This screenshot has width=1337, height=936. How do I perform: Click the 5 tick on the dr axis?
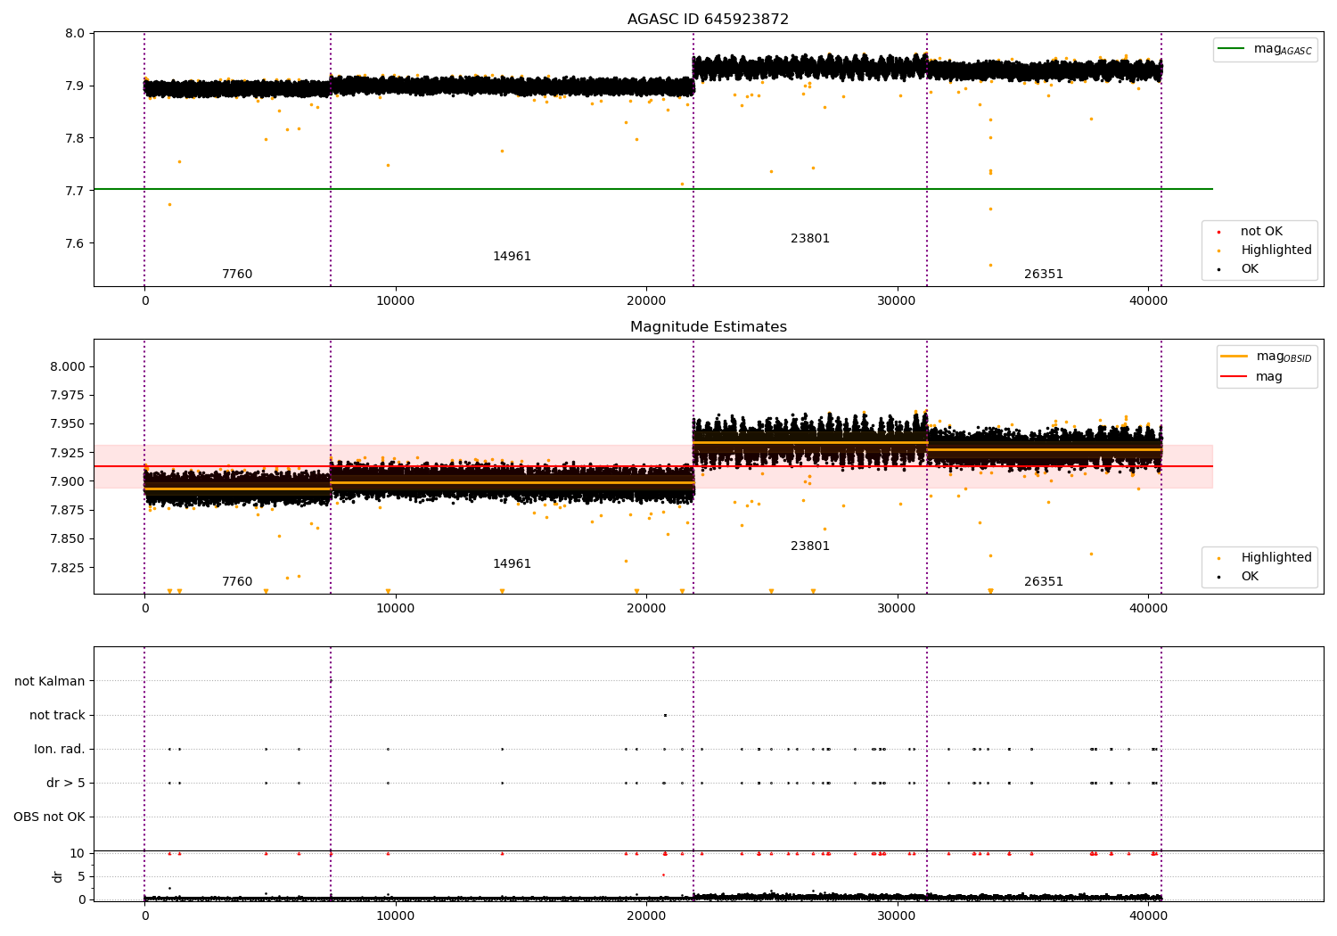click(x=82, y=876)
